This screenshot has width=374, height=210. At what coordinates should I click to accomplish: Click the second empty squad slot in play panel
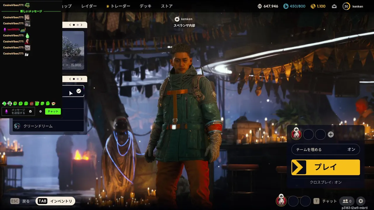(320, 134)
